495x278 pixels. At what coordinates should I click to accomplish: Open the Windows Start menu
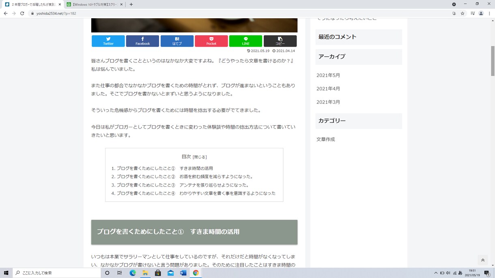pos(6,273)
